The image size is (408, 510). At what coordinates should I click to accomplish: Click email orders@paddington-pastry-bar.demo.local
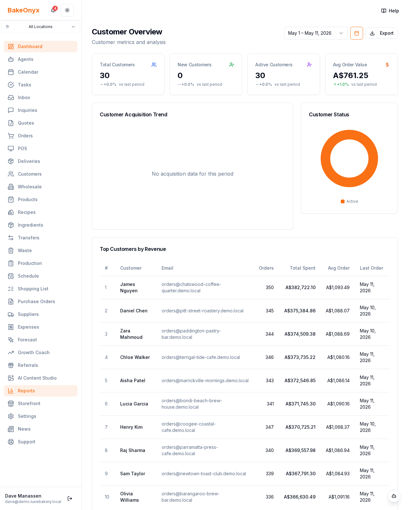coord(191,334)
